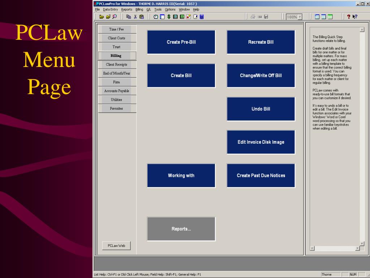Image resolution: width=370 pixels, height=278 pixels.
Task: Open the Window menu
Action: pyautogui.click(x=184, y=9)
